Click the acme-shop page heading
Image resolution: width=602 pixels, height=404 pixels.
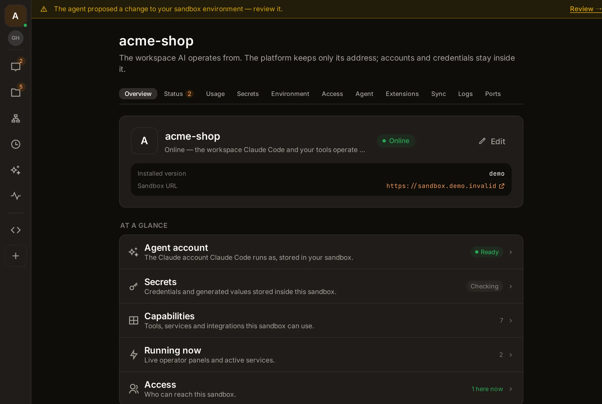[156, 41]
